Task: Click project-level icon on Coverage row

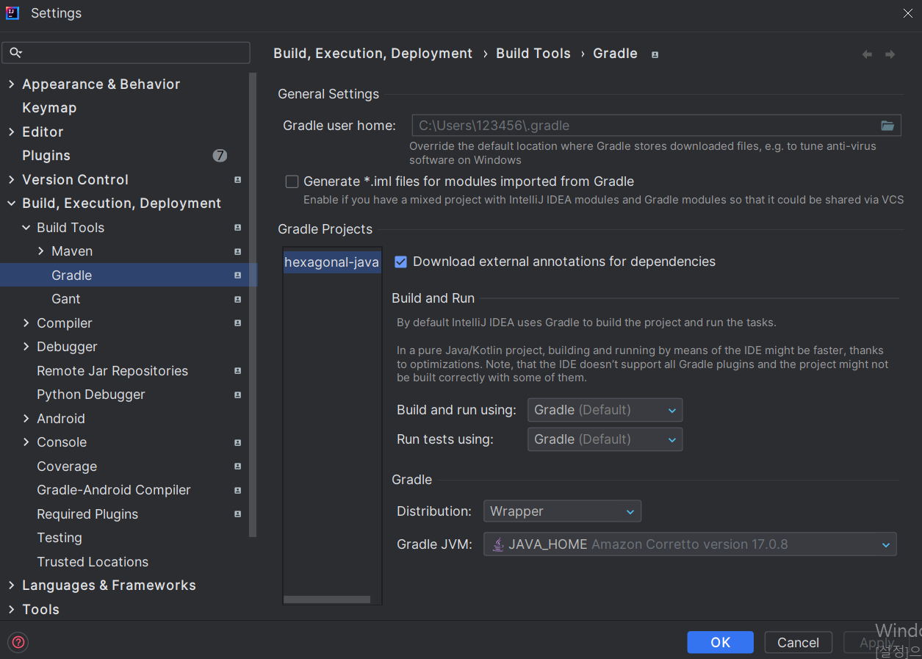Action: point(237,467)
